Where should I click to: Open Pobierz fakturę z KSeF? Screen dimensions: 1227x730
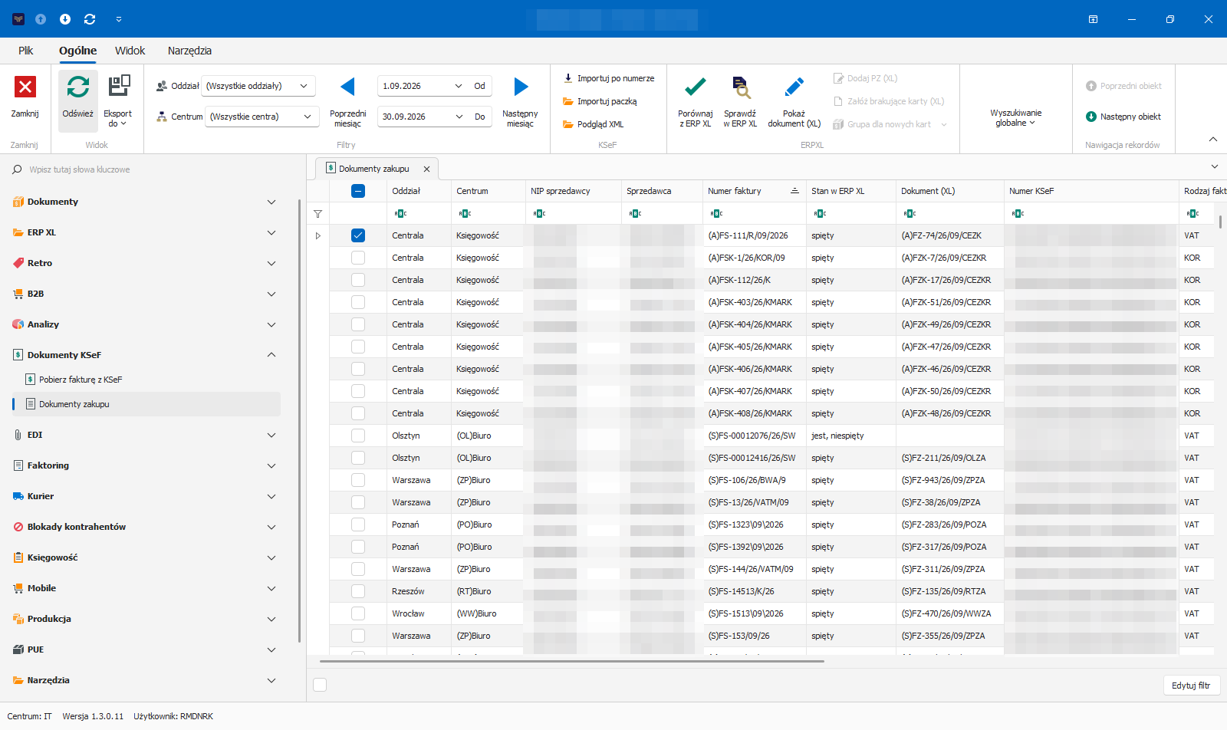pyautogui.click(x=81, y=380)
